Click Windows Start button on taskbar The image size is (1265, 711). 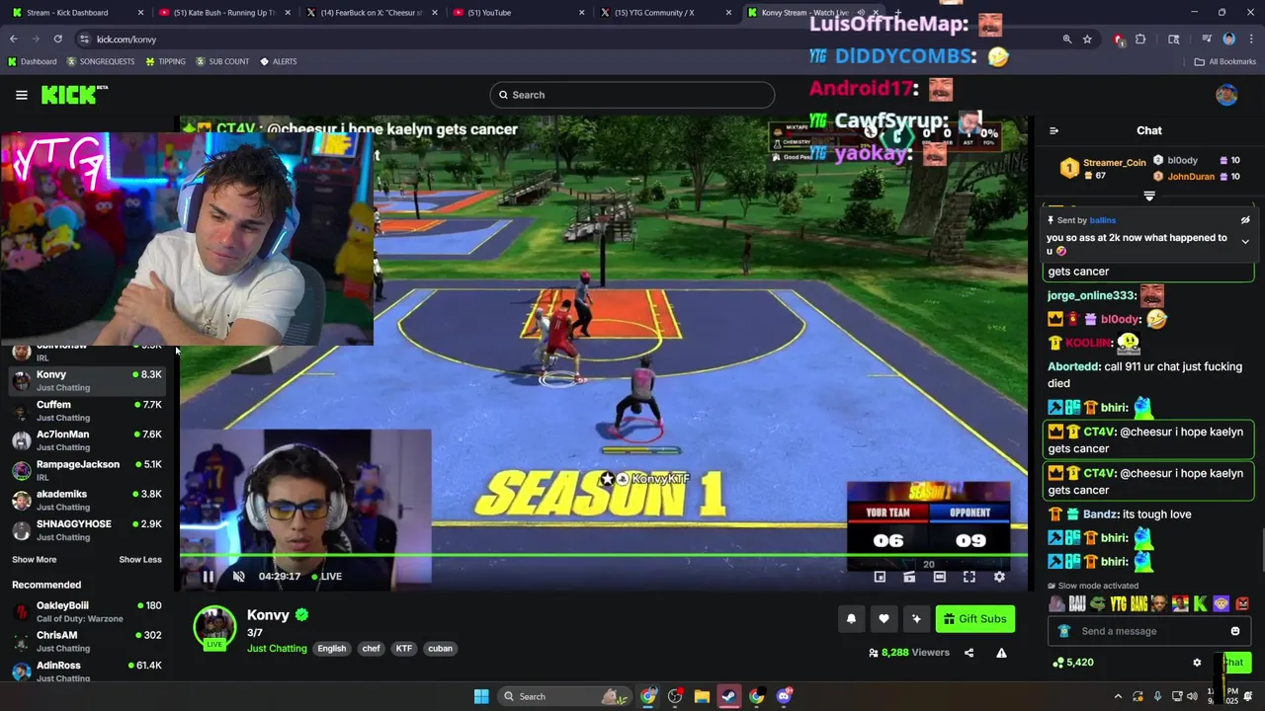point(481,696)
